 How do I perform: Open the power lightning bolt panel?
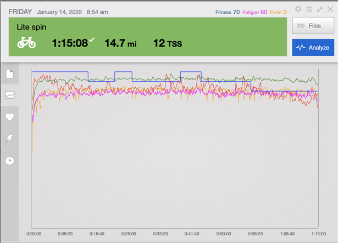9,139
